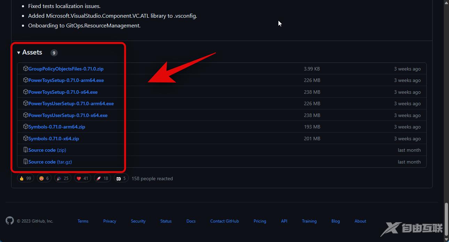
Task: Download PowerToysSetup-0.71.0-arm64.exe
Action: [66, 80]
